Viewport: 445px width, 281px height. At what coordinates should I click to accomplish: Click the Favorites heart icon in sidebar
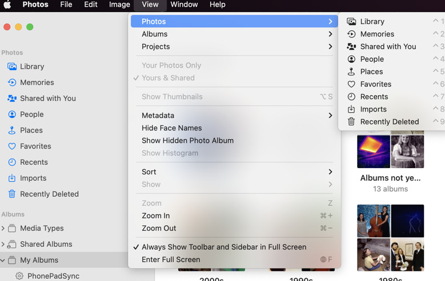(x=12, y=146)
